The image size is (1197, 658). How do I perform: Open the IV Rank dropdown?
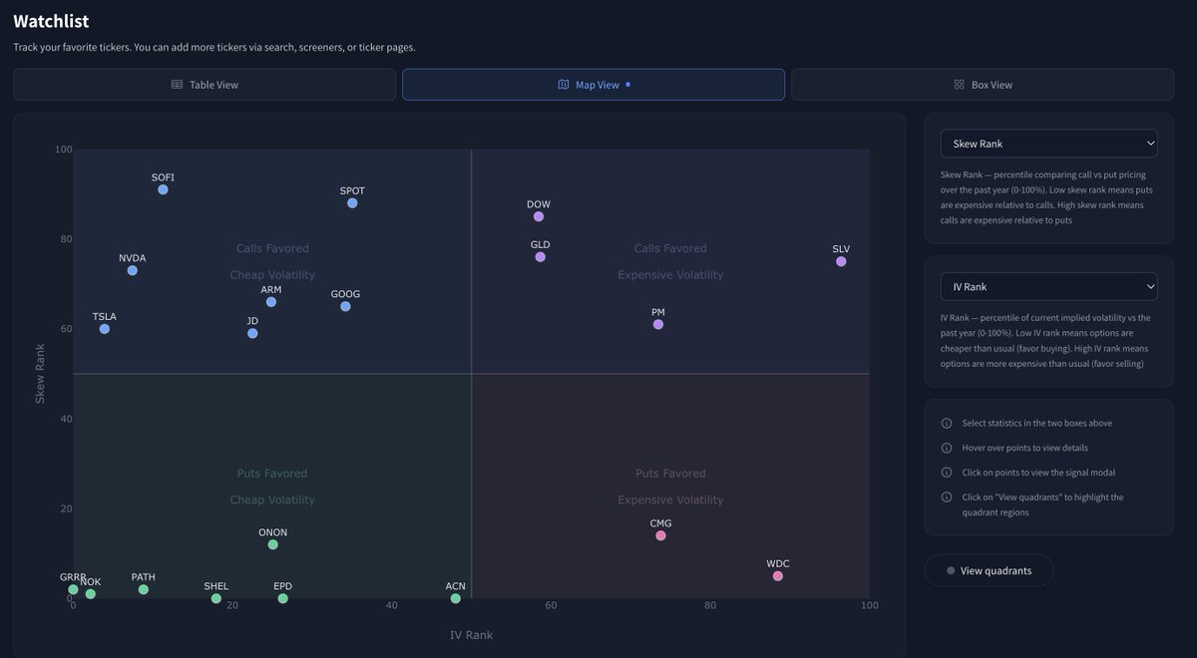click(1048, 286)
